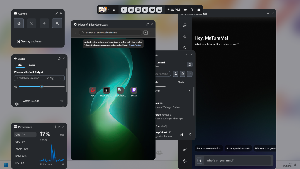The image size is (300, 169).
Task: Open Social notifications bell
Action: [190, 65]
